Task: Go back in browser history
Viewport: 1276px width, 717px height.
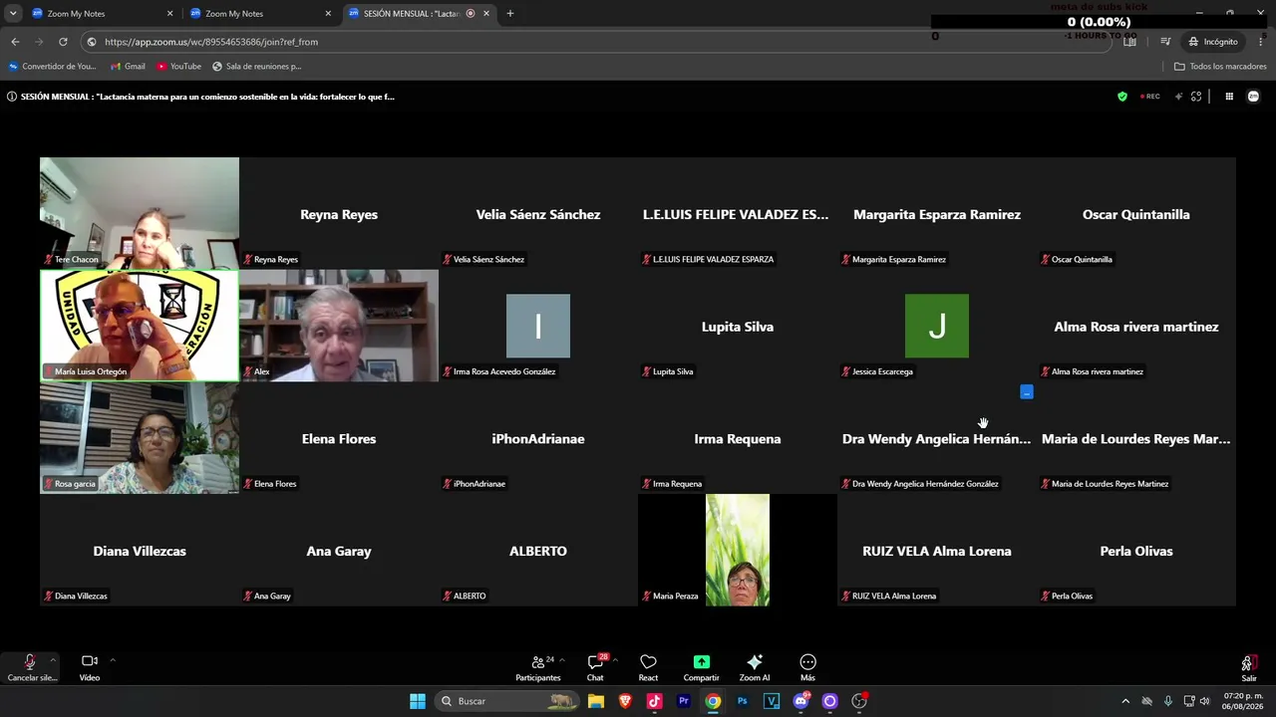Action: tap(15, 42)
